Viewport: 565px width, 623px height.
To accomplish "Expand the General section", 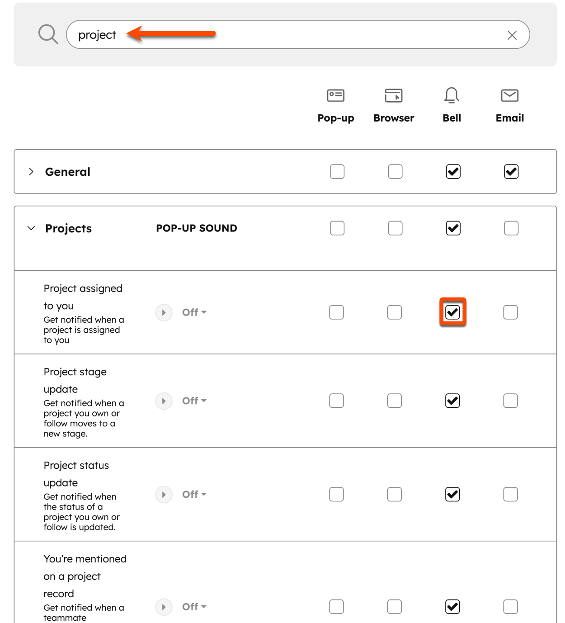I will click(31, 171).
